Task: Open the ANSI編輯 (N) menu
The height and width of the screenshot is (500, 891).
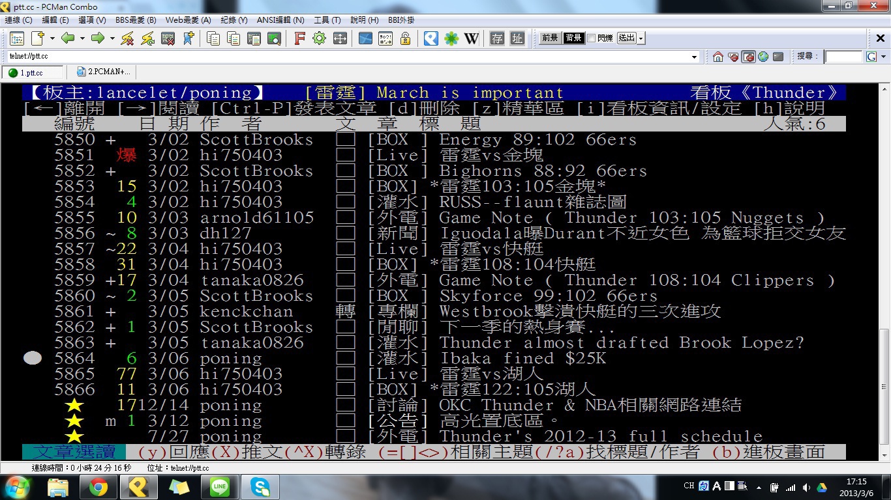Action: [280, 20]
